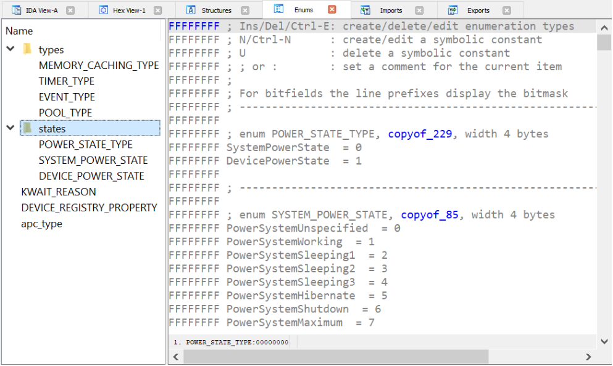Click the Hex View-1 tab icon

click(103, 10)
